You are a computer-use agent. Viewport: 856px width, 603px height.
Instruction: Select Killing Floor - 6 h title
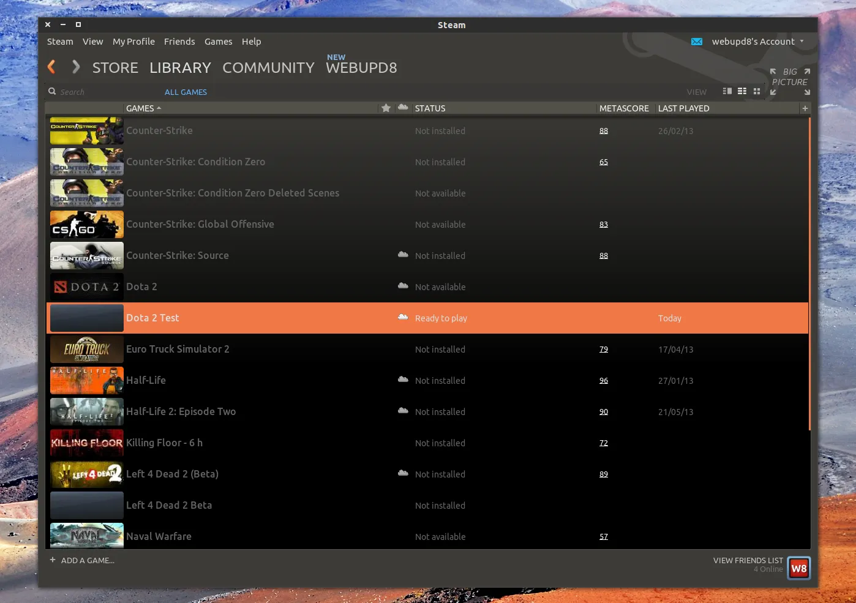click(164, 443)
